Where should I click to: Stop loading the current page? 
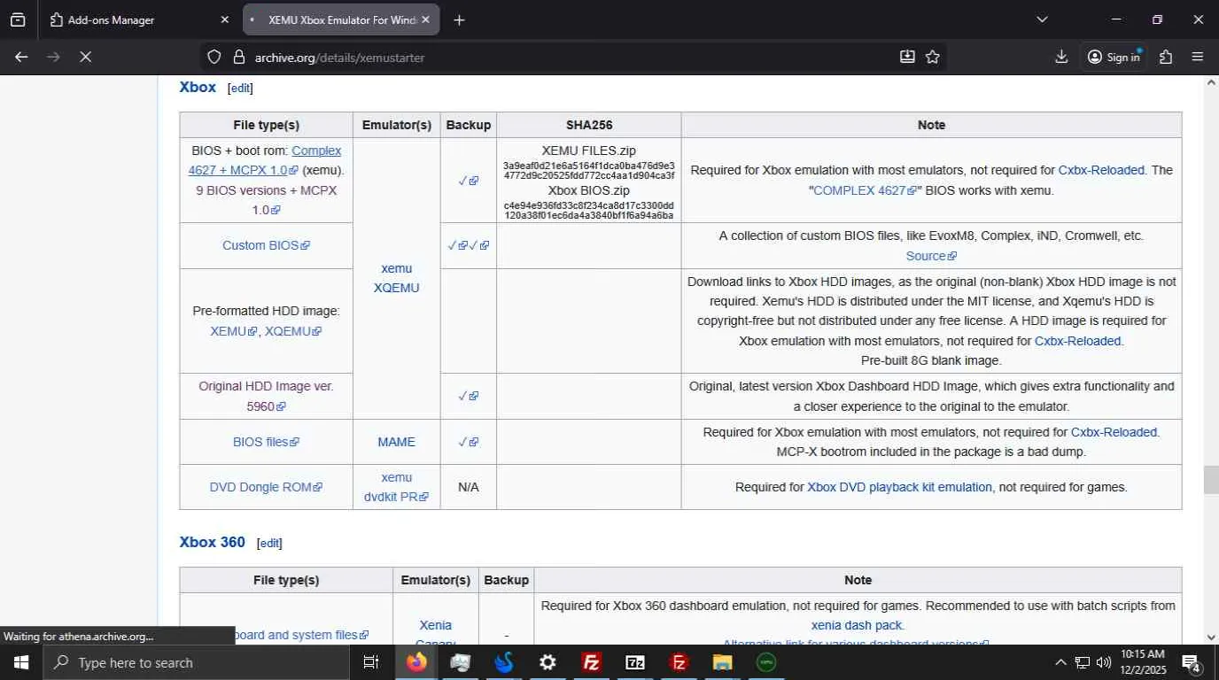(x=86, y=57)
